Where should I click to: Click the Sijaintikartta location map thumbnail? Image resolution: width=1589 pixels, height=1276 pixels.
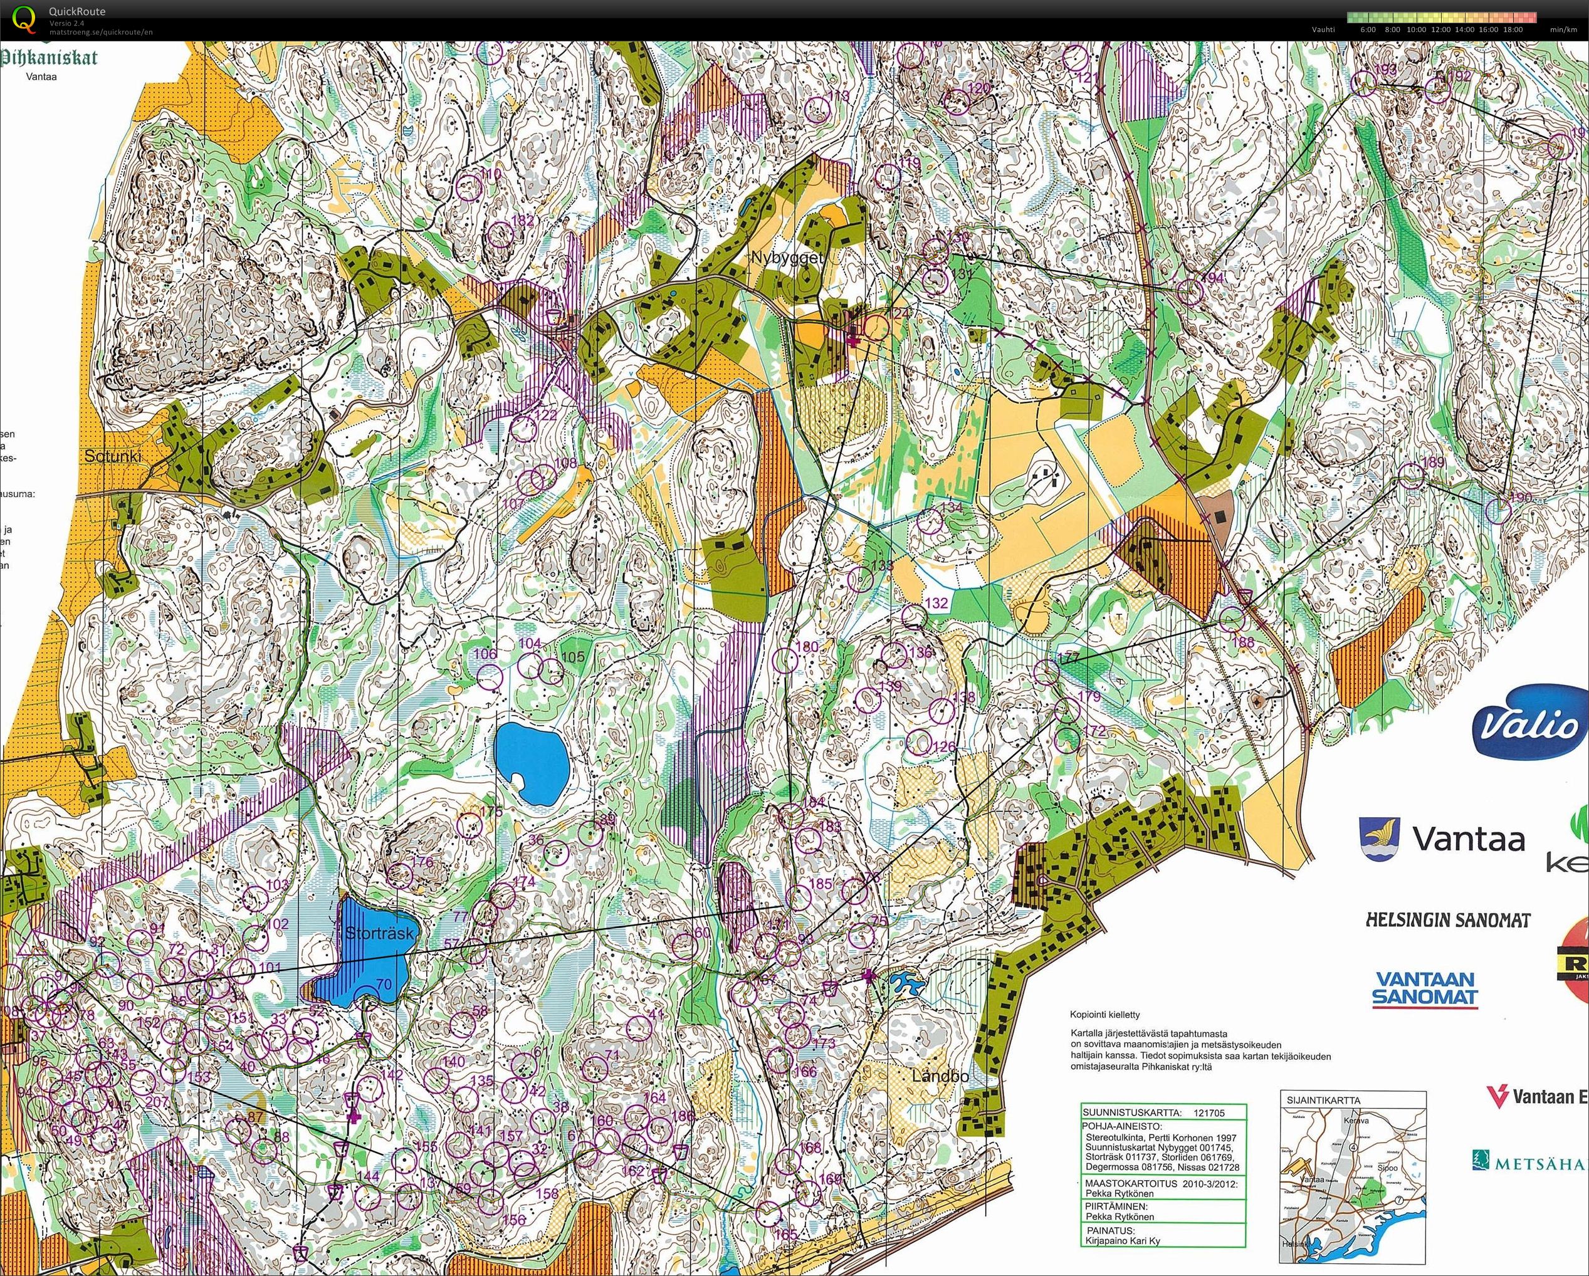pyautogui.click(x=1353, y=1176)
